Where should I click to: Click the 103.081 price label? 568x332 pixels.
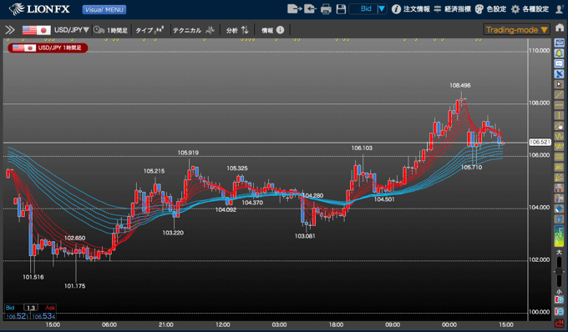click(x=305, y=236)
